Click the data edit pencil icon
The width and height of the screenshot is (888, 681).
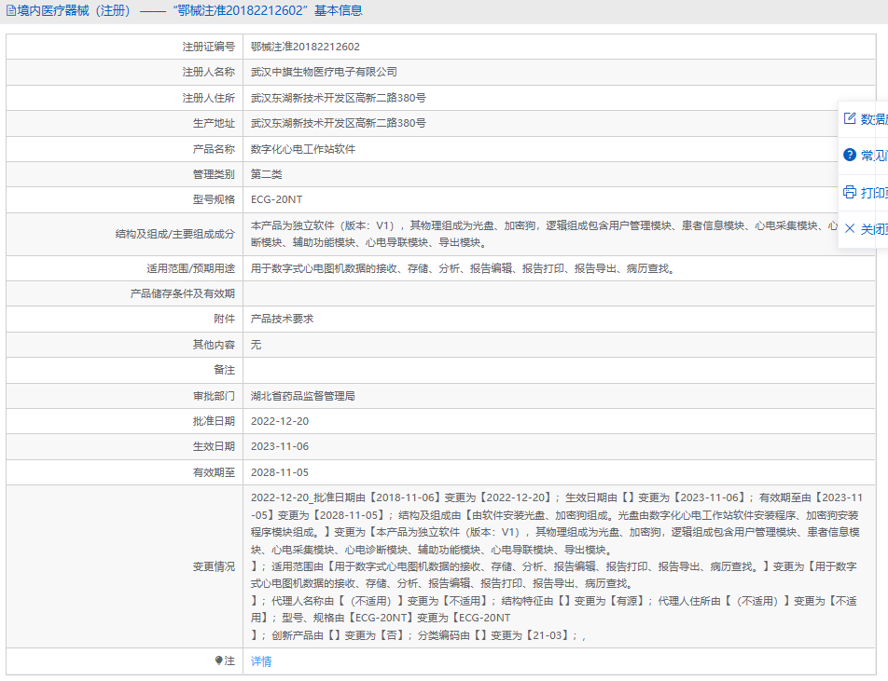[850, 118]
